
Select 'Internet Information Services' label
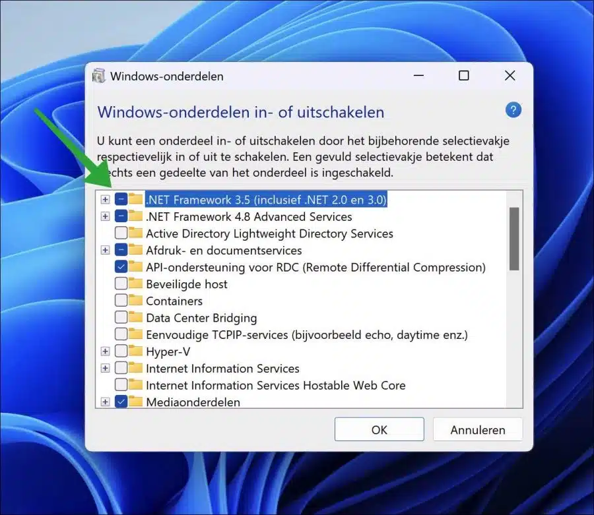[223, 368]
